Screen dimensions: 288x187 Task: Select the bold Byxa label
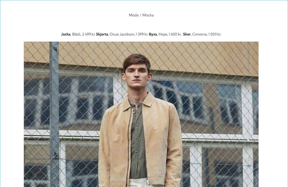pyautogui.click(x=153, y=34)
